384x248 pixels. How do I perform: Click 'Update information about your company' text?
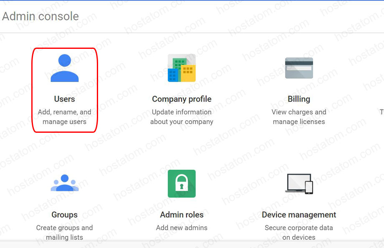(x=182, y=117)
